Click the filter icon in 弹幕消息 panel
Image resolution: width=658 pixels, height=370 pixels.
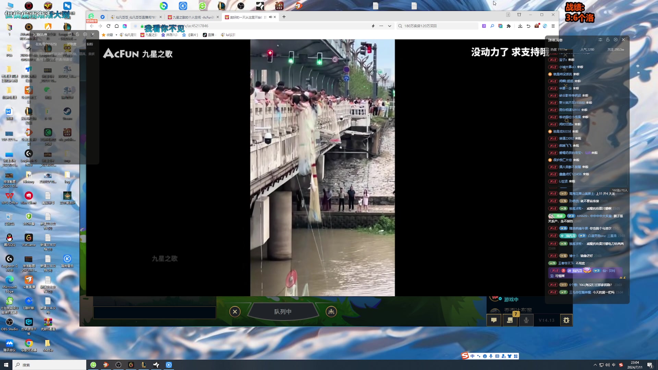[600, 40]
